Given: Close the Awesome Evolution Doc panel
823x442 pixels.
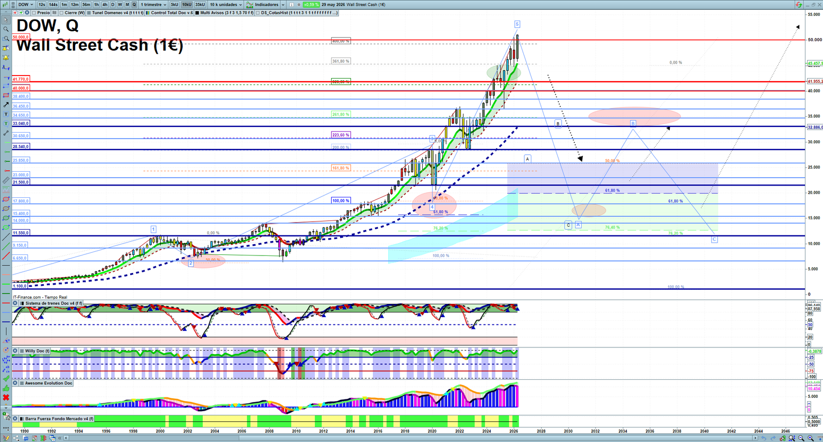Looking at the screenshot, I should click(15, 383).
